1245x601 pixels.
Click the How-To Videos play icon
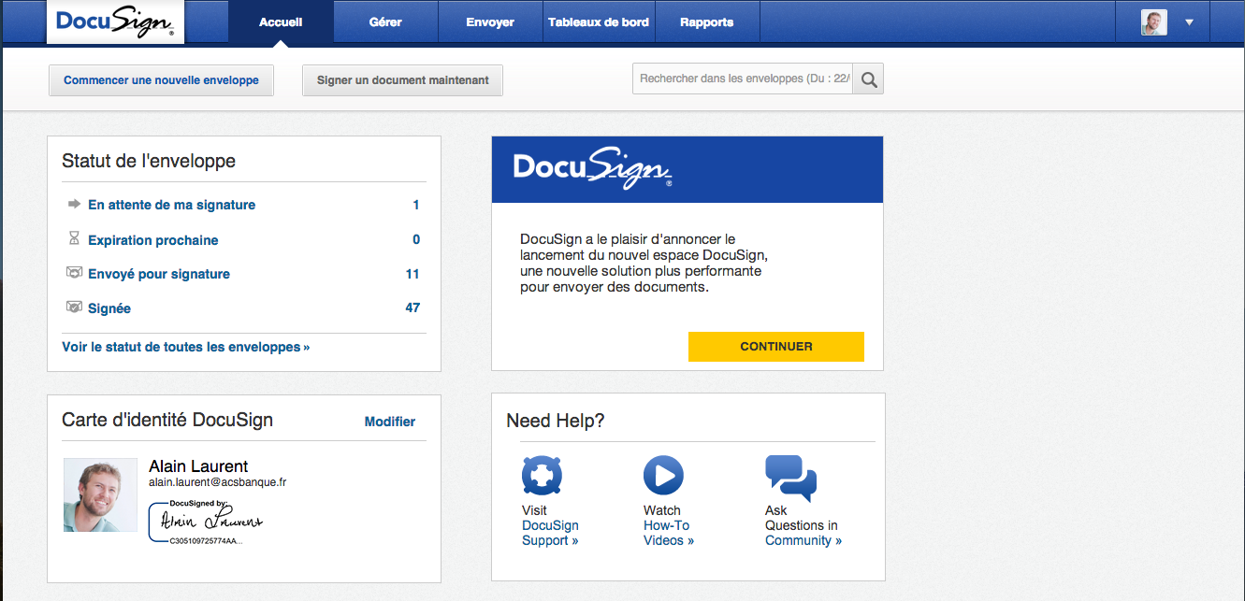pyautogui.click(x=663, y=476)
